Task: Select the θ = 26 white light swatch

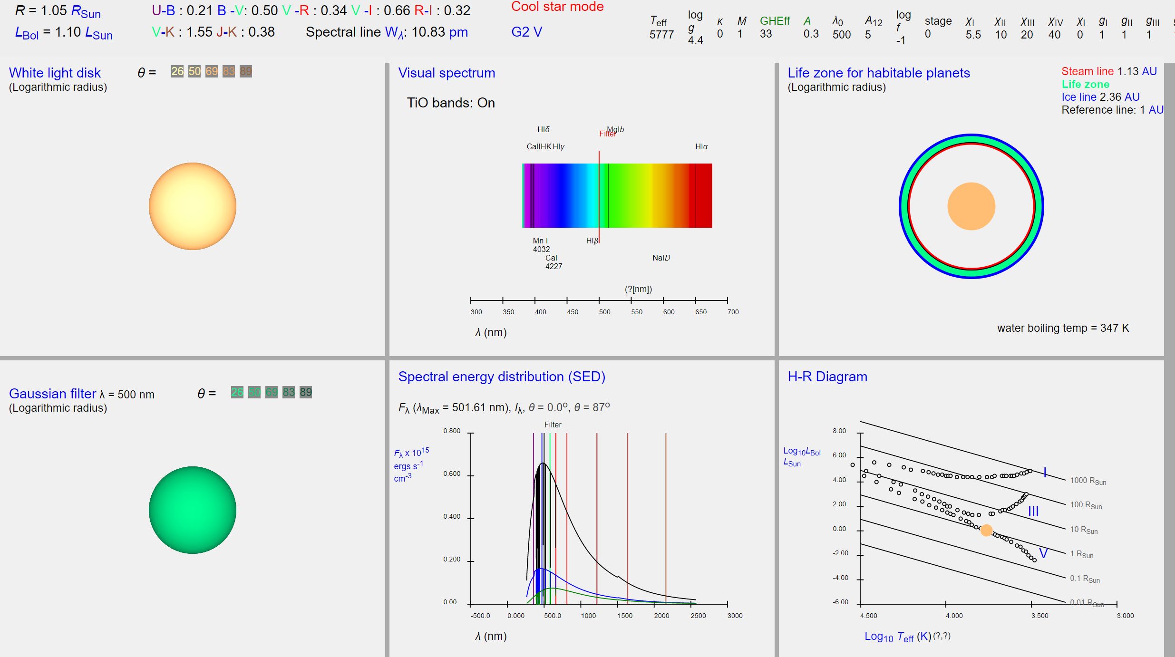Action: (177, 71)
